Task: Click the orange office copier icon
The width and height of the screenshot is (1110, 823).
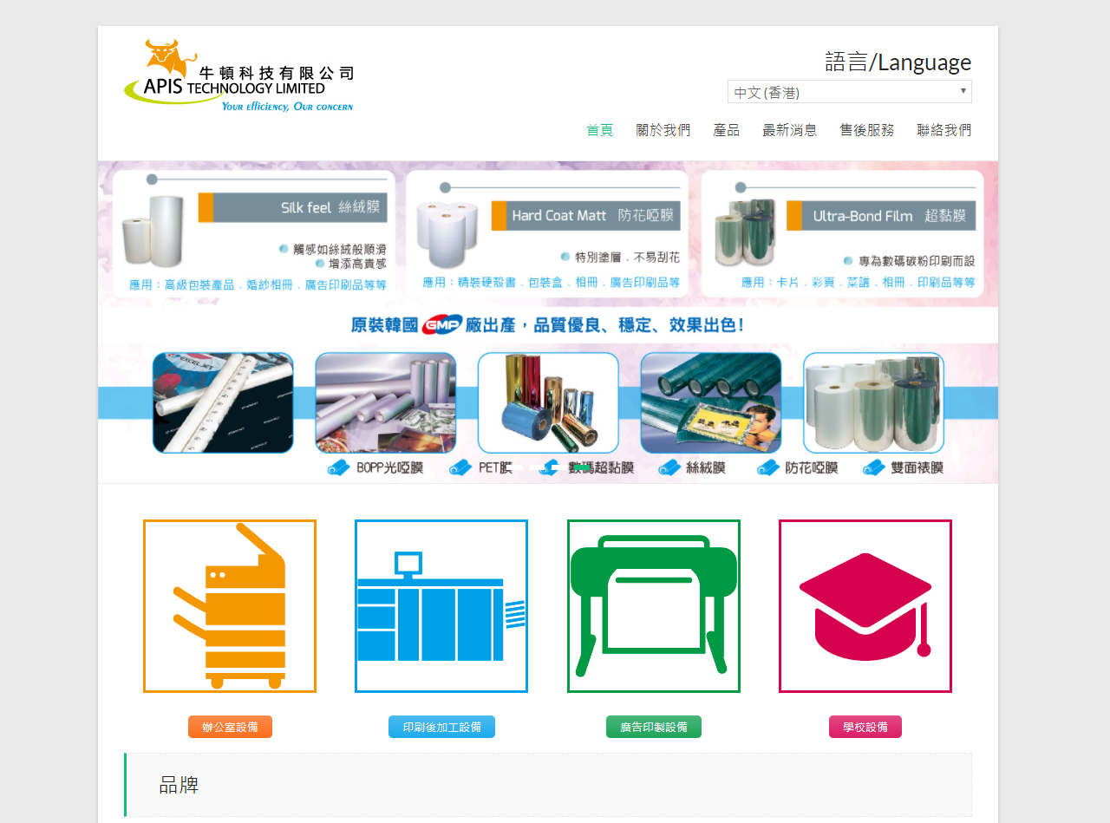Action: [x=230, y=606]
